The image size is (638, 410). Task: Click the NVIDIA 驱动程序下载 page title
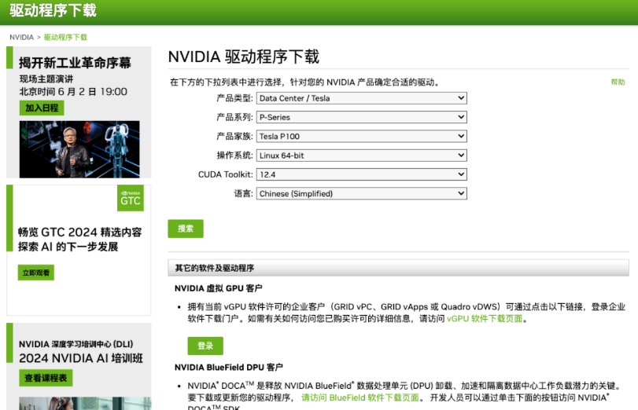tap(244, 57)
